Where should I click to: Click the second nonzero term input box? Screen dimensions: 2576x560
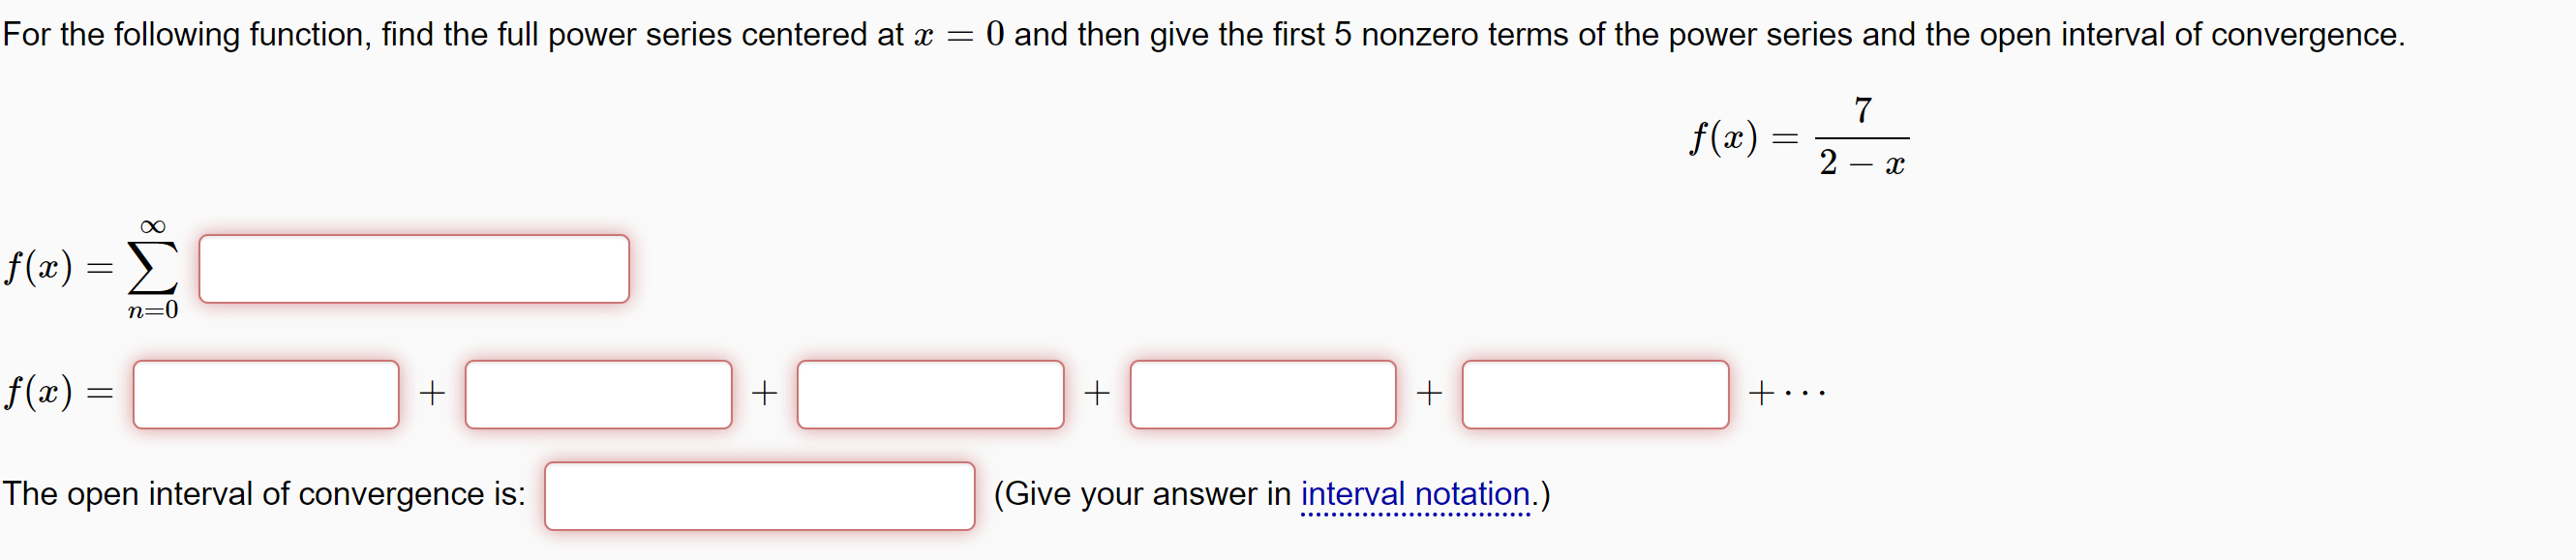[598, 396]
